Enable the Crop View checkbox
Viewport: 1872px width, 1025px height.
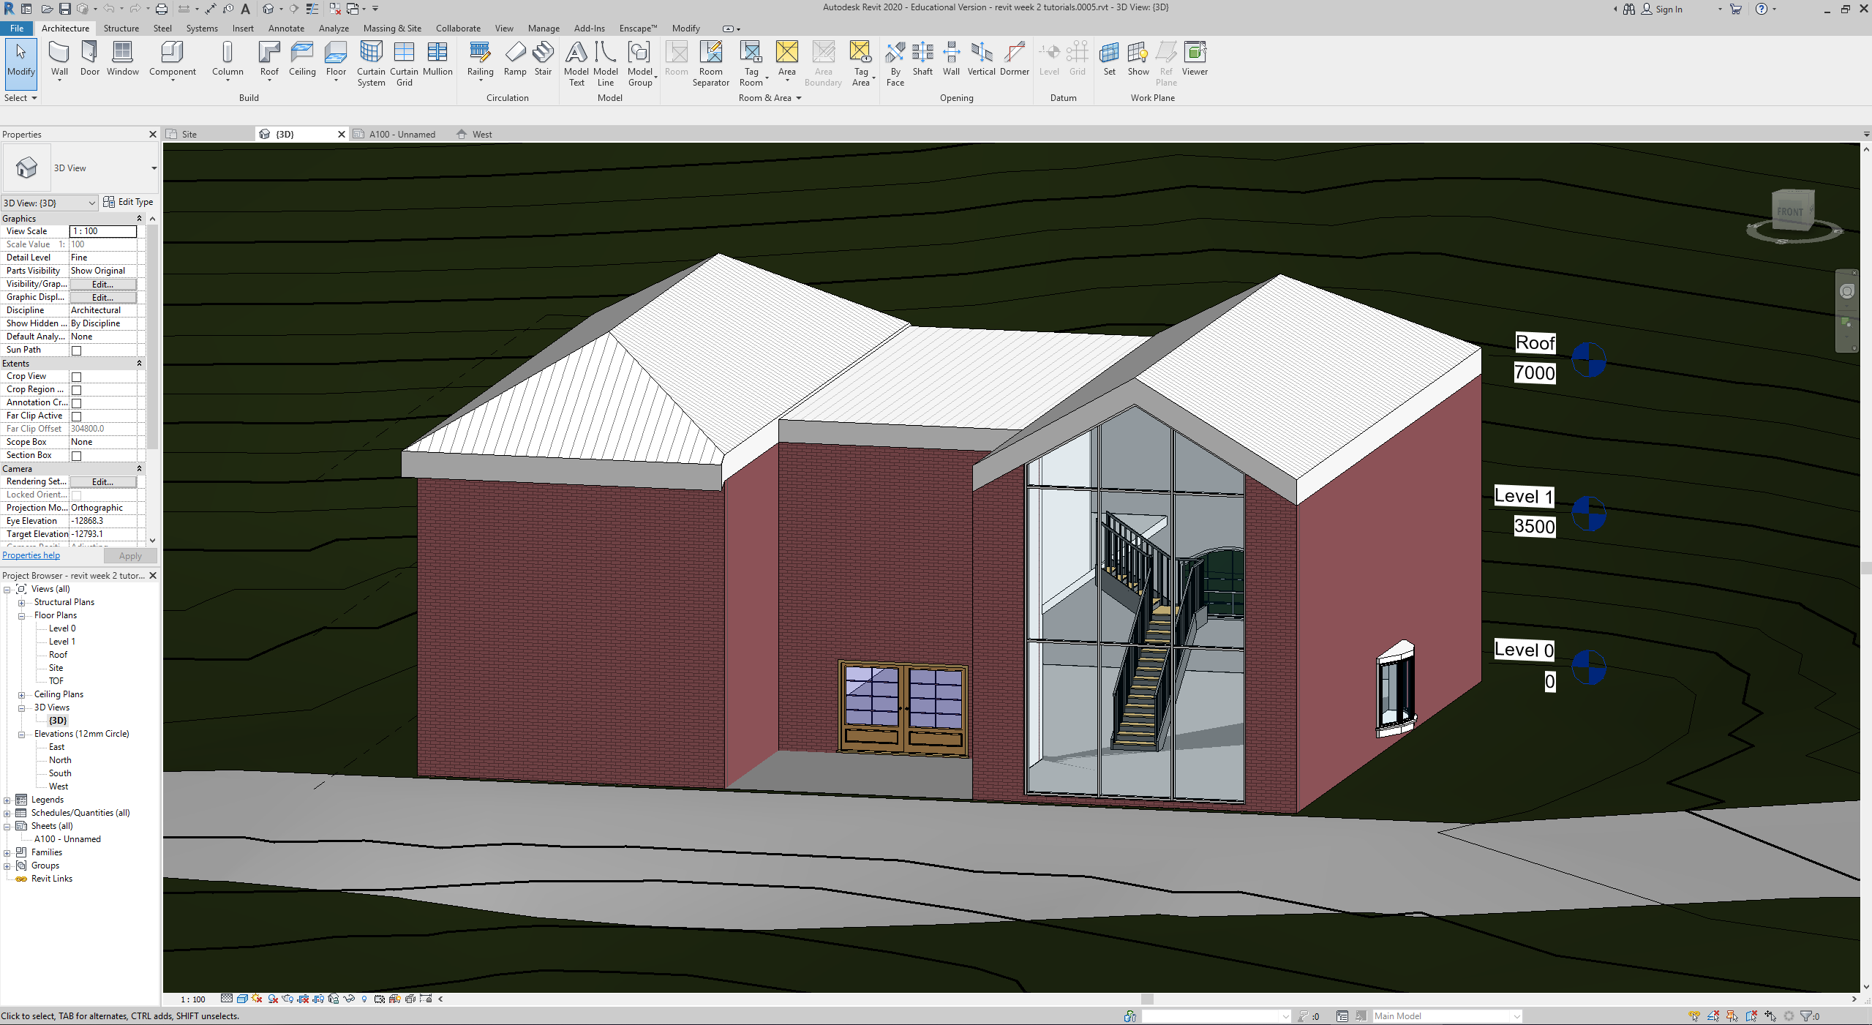pyautogui.click(x=76, y=377)
